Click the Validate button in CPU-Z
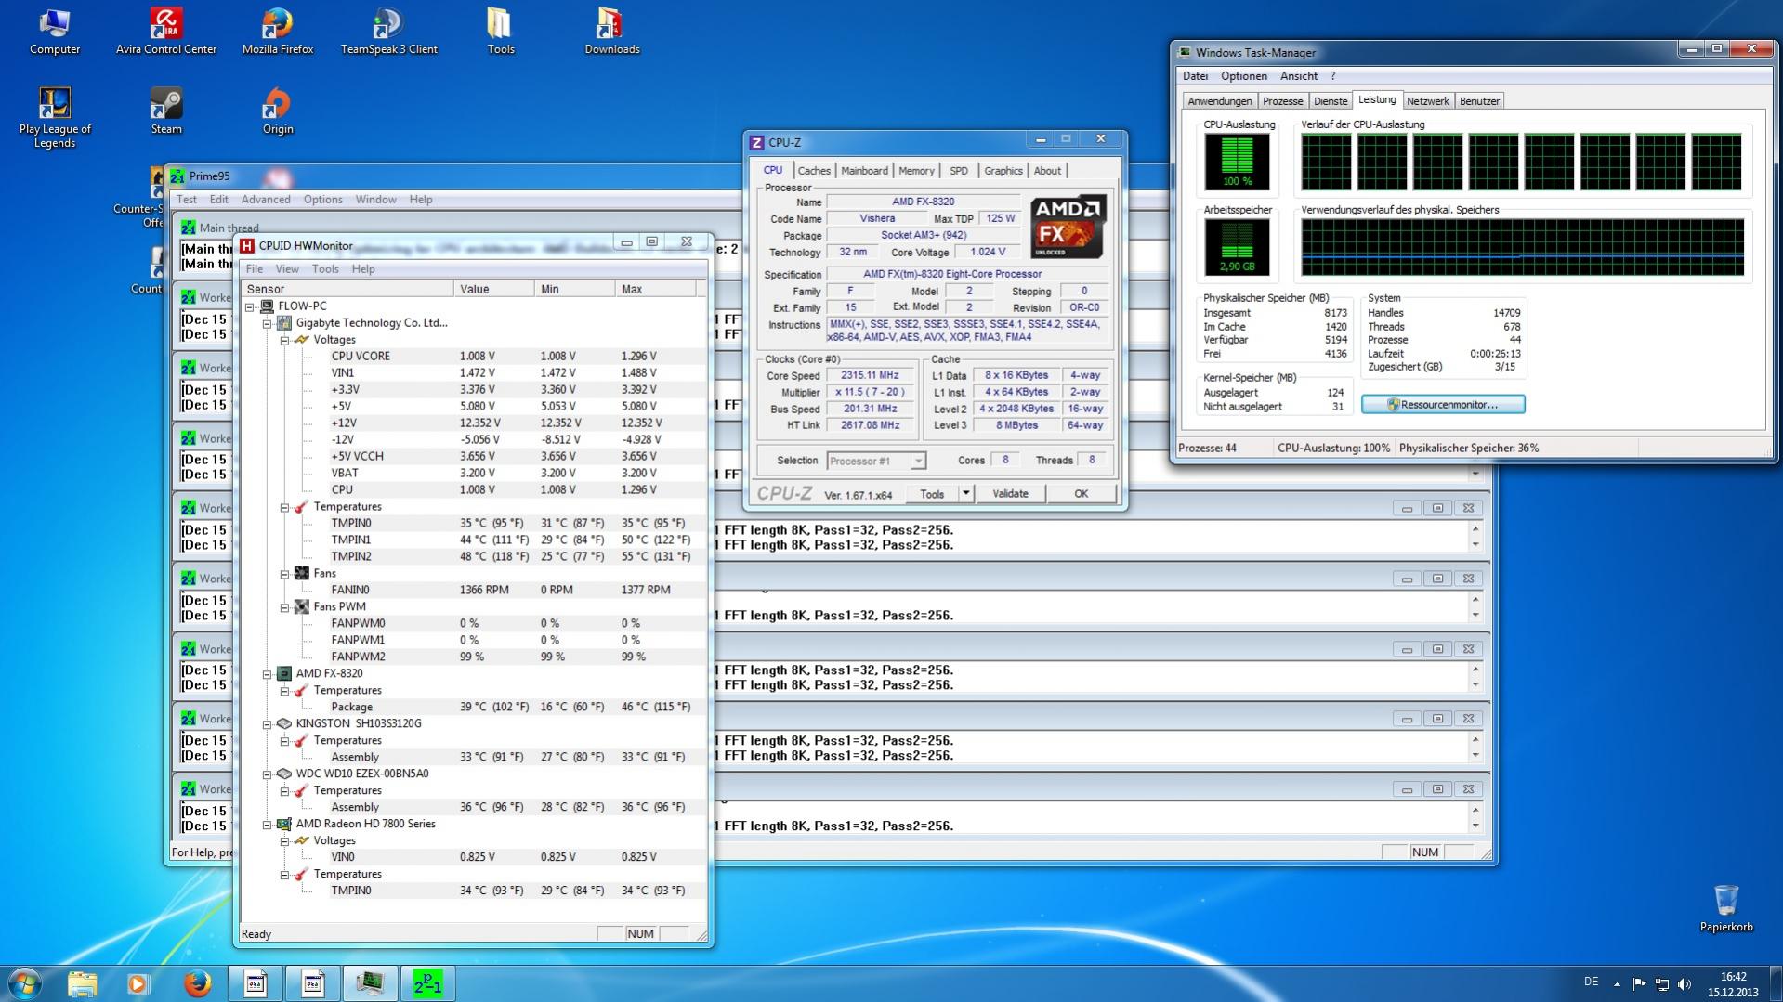 pyautogui.click(x=1010, y=494)
